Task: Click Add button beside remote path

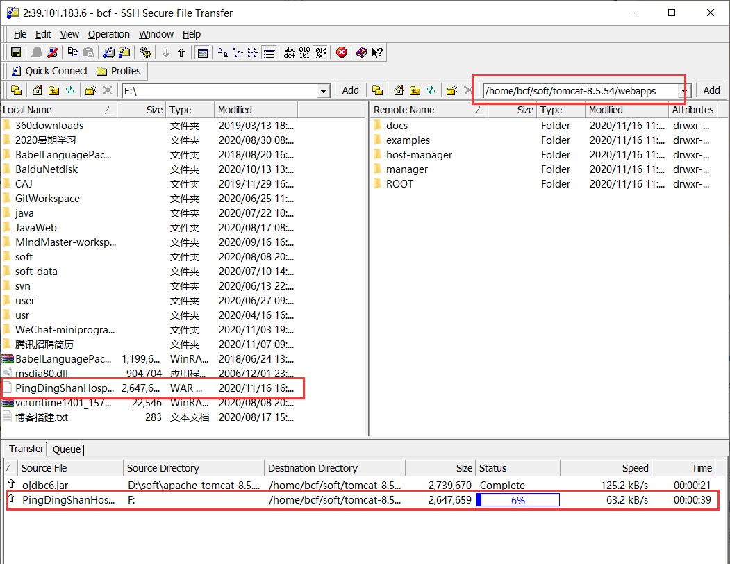Action: pos(711,90)
